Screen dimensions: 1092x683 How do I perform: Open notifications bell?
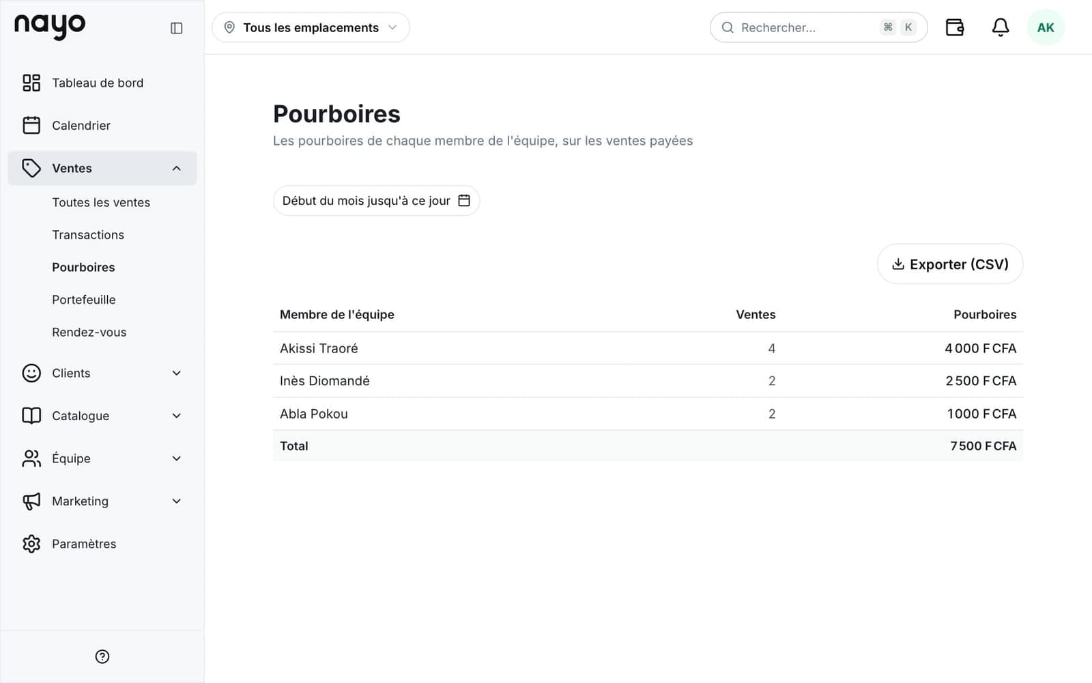[1001, 27]
